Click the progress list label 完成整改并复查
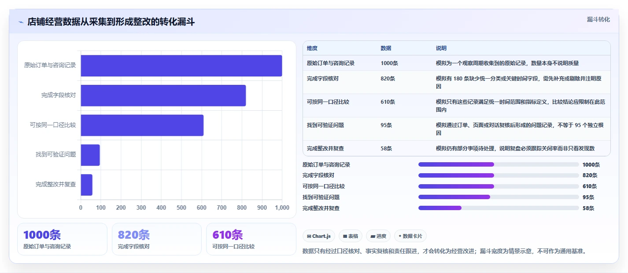Screen dimensions: 628x273 pos(321,208)
